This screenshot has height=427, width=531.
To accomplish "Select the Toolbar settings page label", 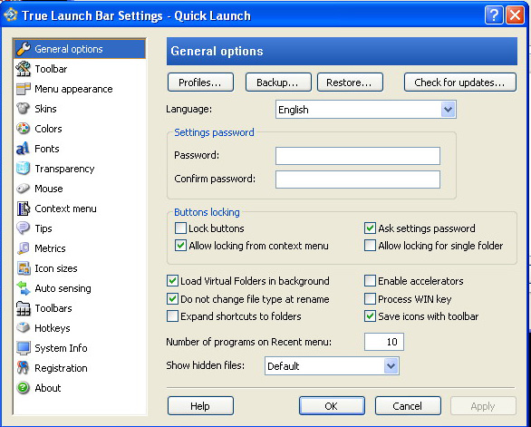I will (51, 69).
